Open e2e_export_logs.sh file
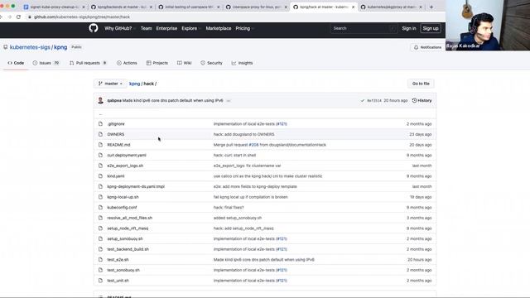This screenshot has height=298, width=530. (x=125, y=166)
